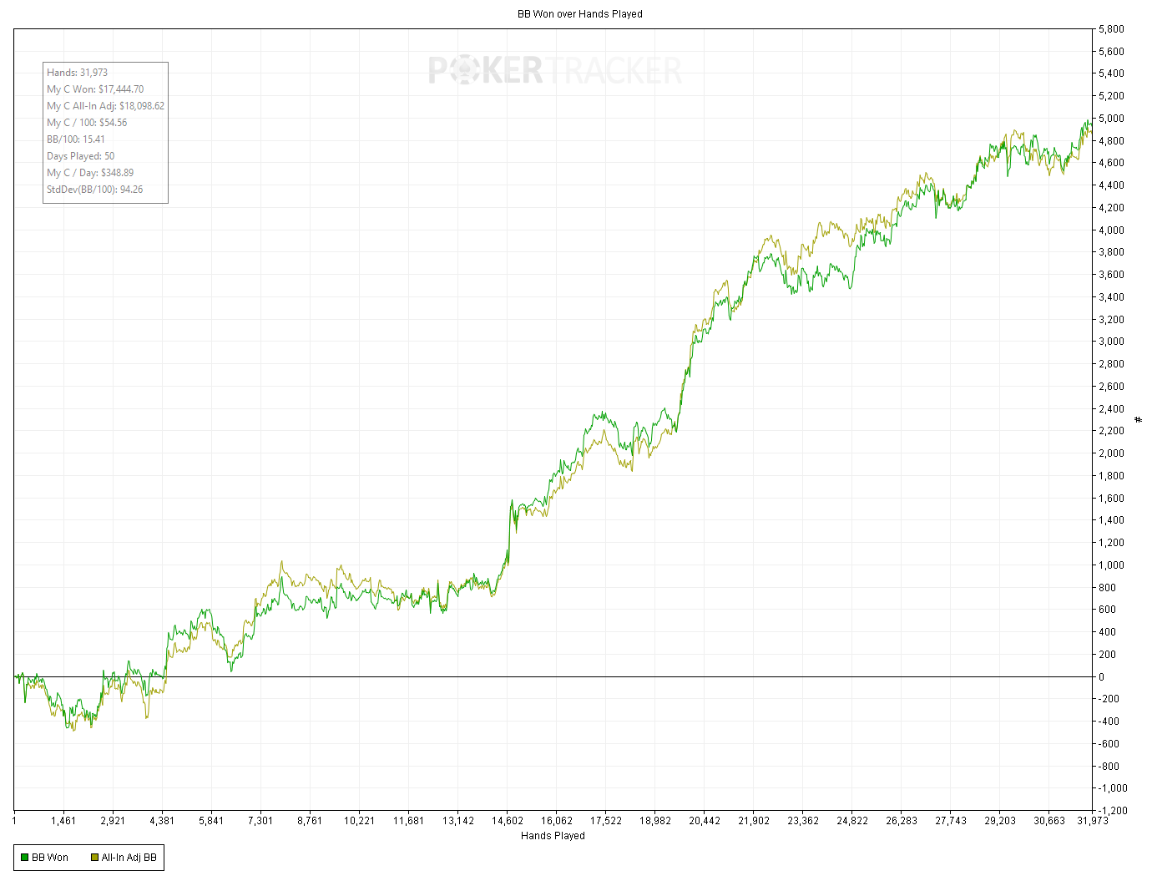
Task: Click the 1,000 y-axis label
Action: [1111, 565]
